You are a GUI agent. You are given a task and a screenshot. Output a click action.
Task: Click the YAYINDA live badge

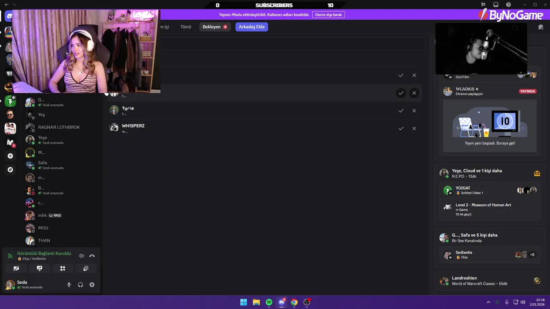pyautogui.click(x=527, y=91)
